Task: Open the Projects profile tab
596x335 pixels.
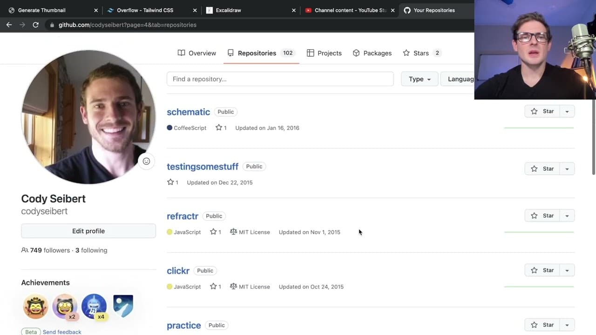Action: [x=324, y=53]
